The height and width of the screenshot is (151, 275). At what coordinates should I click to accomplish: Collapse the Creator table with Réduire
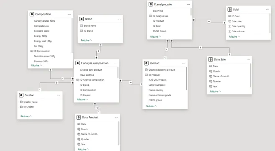[x=26, y=116]
